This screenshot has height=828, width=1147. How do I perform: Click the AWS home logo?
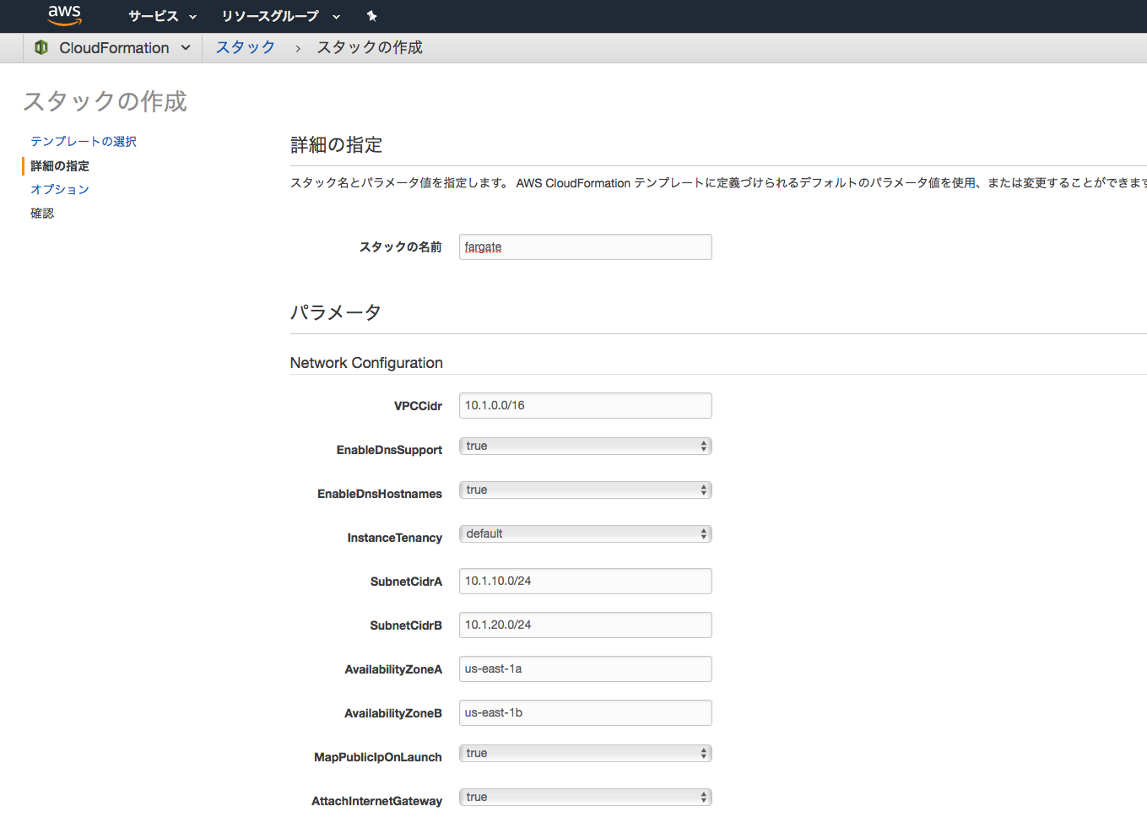coord(65,15)
